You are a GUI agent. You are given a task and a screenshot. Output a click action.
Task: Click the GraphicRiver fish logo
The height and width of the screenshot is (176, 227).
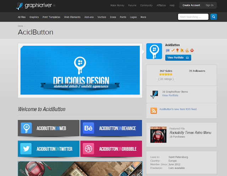(20, 6)
